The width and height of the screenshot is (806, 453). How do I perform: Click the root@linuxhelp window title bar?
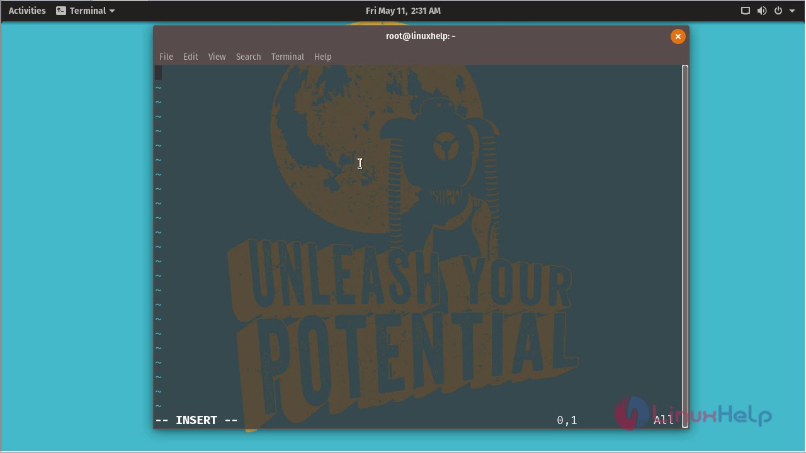(x=421, y=36)
